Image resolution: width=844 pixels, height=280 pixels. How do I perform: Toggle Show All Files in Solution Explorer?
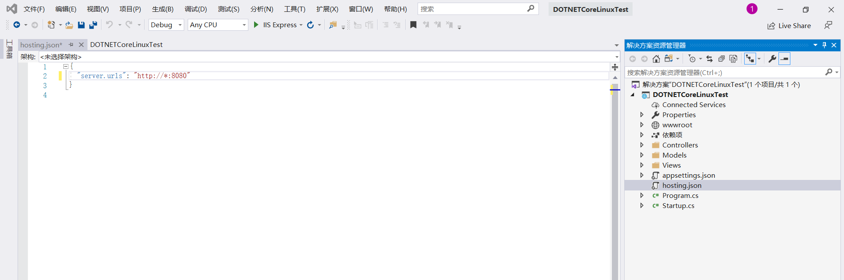tap(733, 59)
